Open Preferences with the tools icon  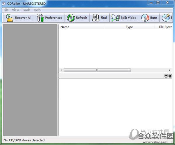(x=40, y=18)
